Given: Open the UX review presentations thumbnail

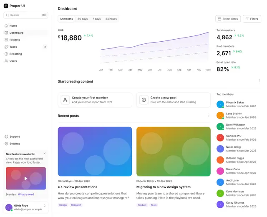Looking at the screenshot, I should (x=95, y=151).
